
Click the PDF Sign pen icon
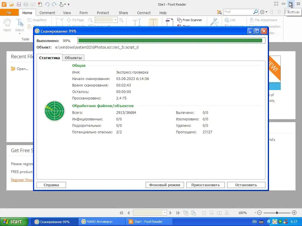coord(214,22)
